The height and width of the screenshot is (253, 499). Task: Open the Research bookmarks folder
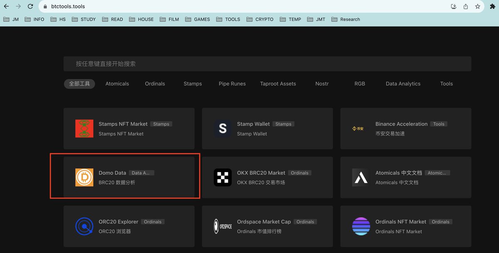(346, 19)
